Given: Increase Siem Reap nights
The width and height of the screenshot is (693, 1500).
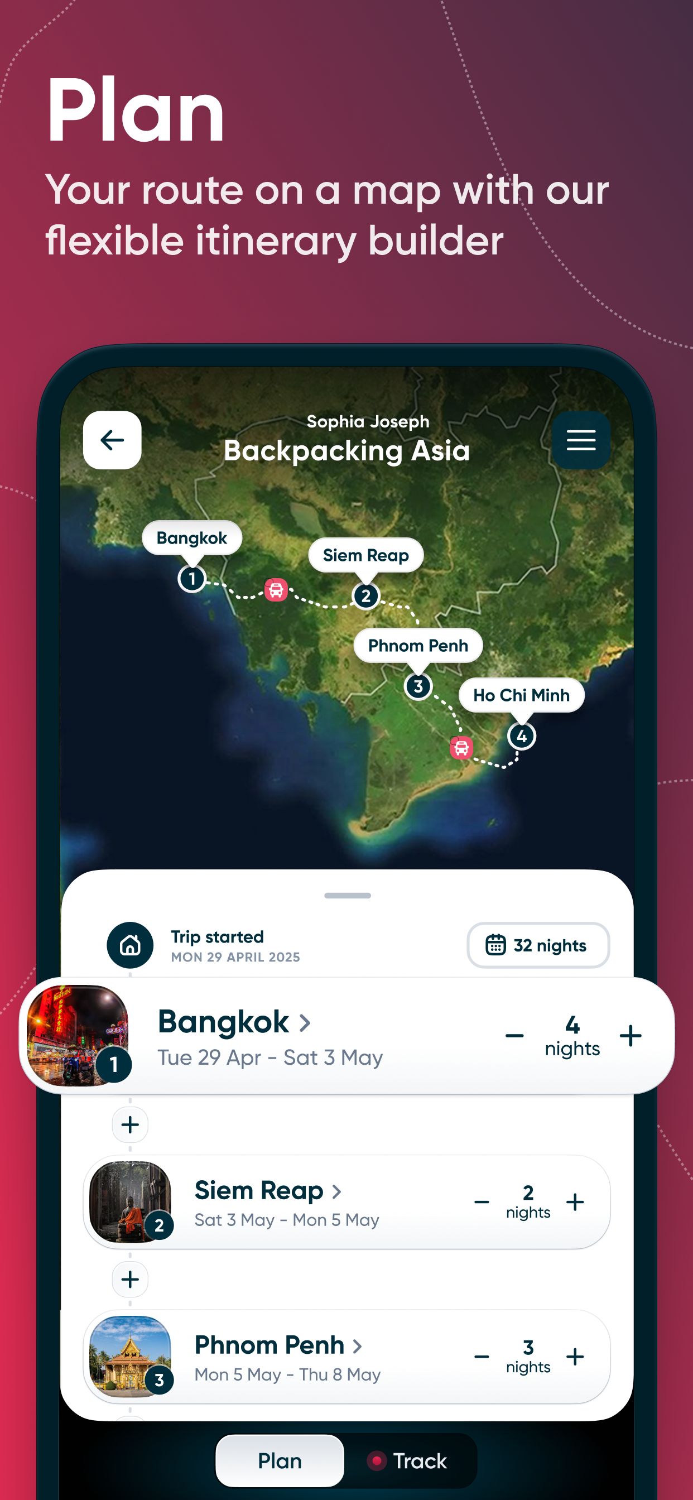Looking at the screenshot, I should point(575,1202).
